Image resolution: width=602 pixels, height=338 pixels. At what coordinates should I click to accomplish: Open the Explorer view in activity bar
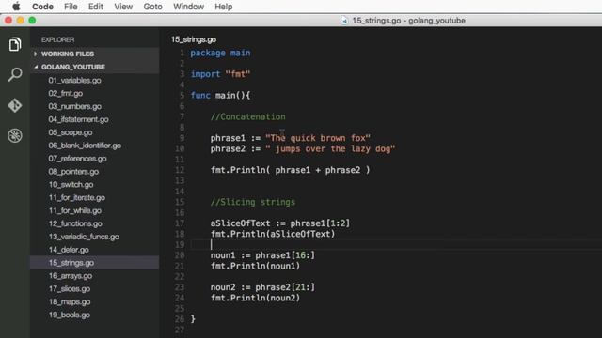15,44
